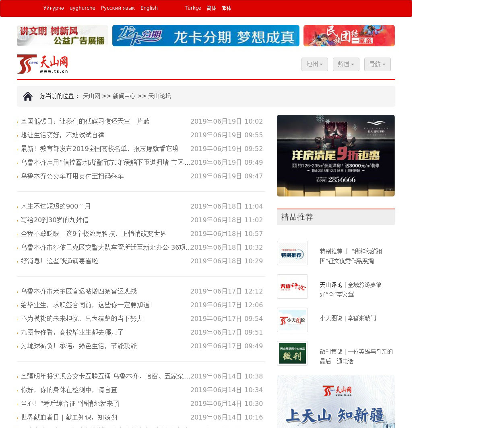Open 天山评论 全域旅游 link
Screen dimensions: 483x428
coord(351,289)
